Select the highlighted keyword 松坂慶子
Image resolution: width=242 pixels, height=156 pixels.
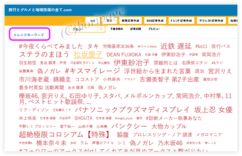[88, 54]
